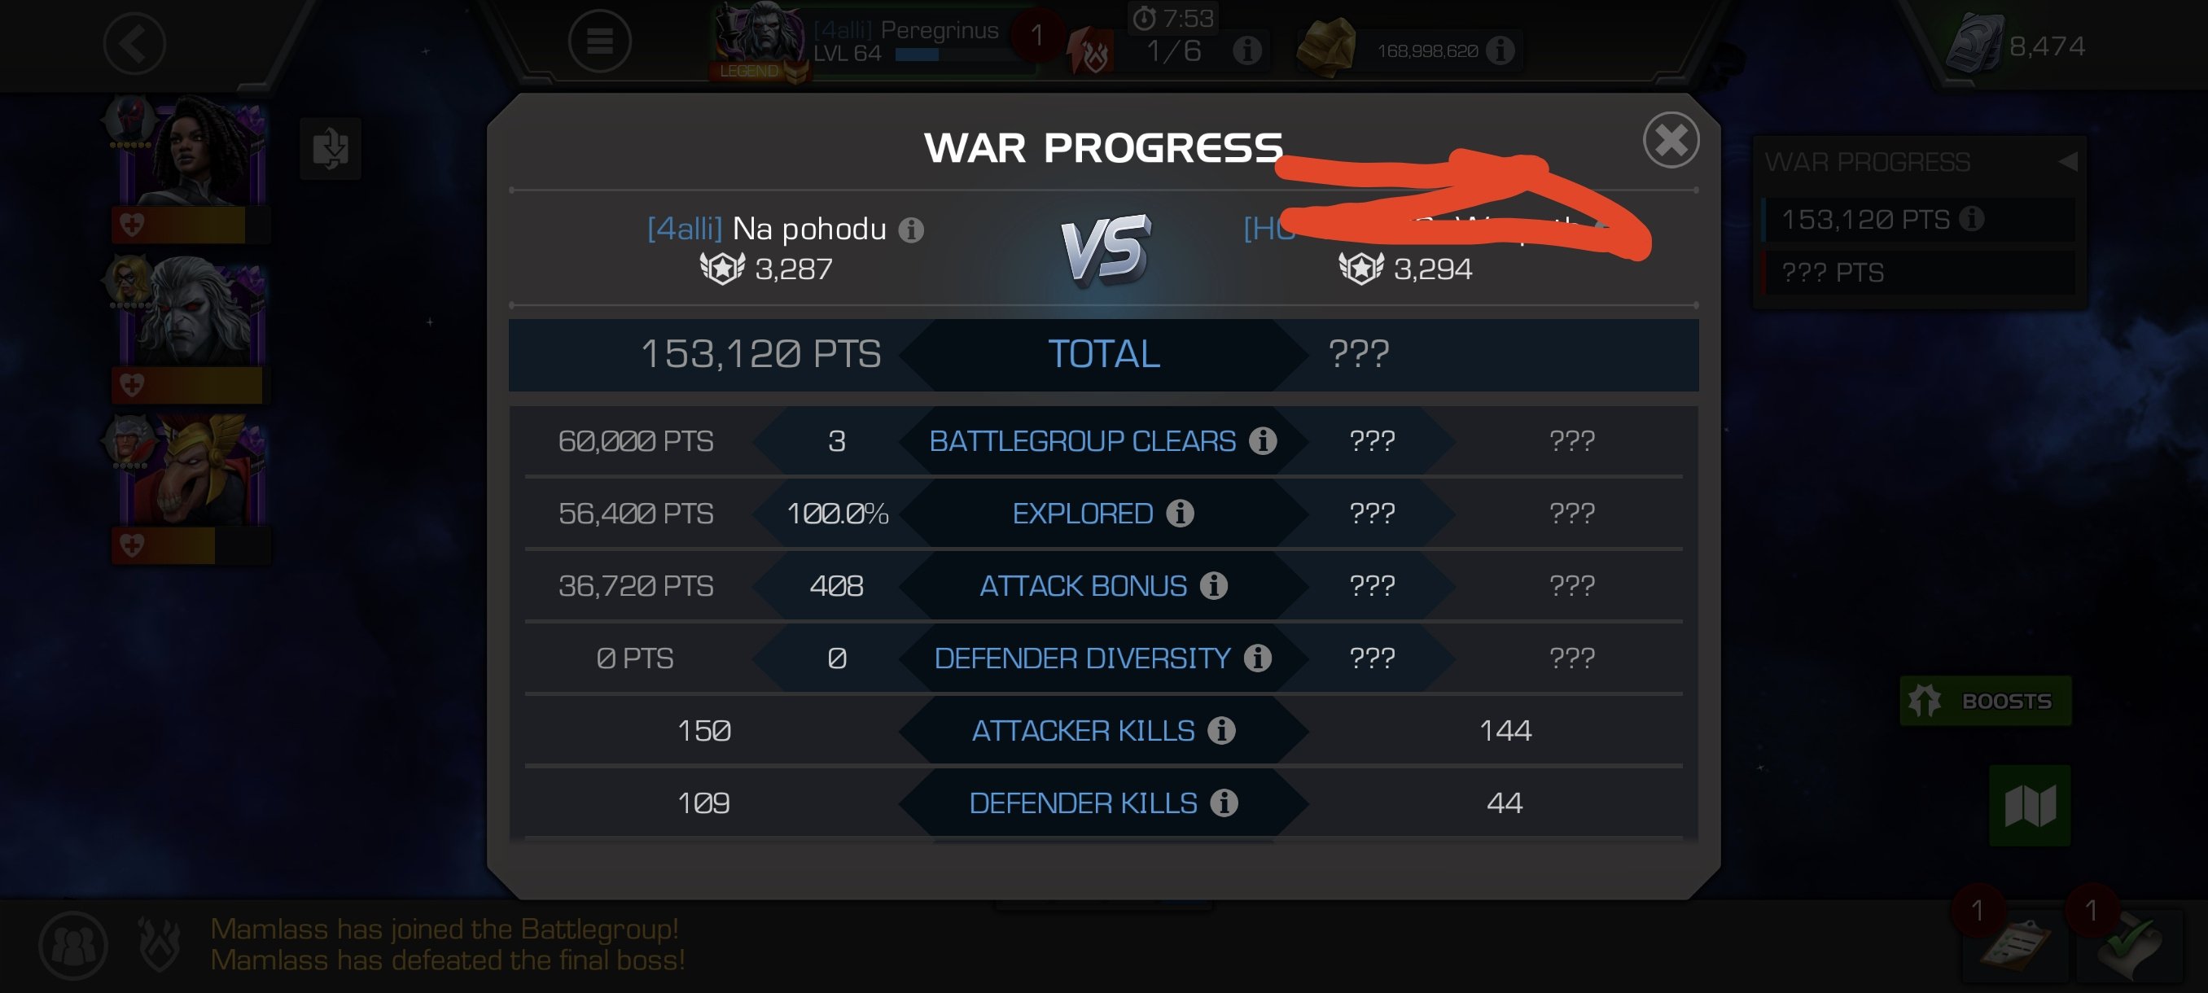Open the alliance chat icon

[x=72, y=945]
